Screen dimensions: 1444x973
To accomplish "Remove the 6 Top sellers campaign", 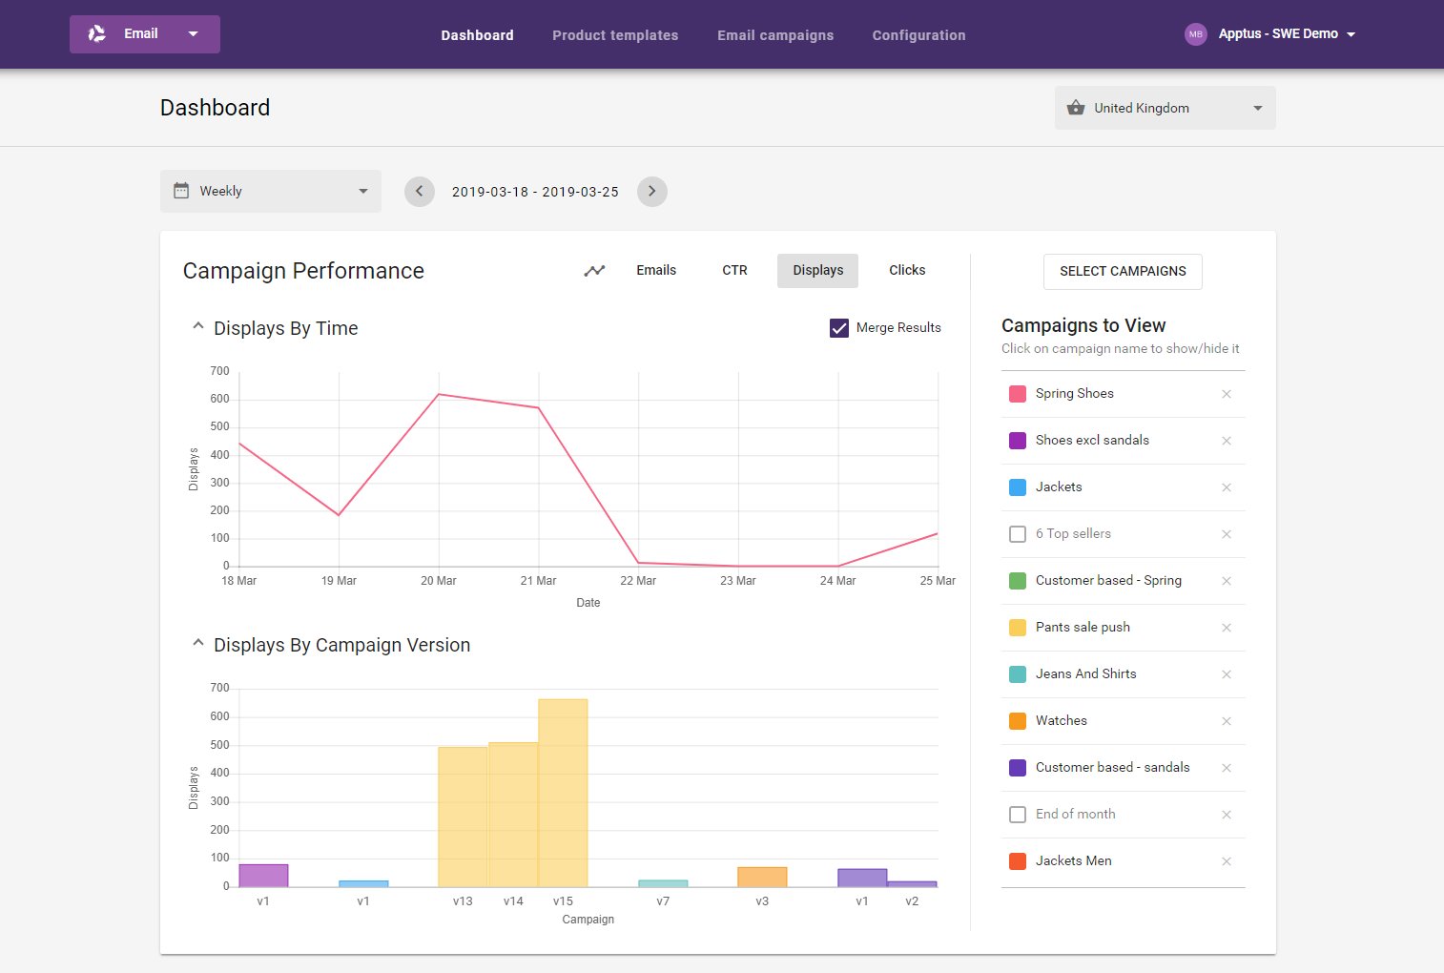I will [1227, 534].
